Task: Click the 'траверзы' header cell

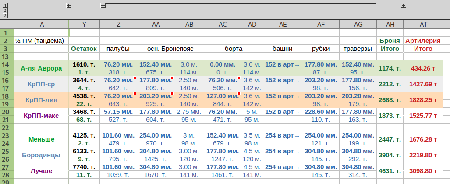Action: (358, 49)
